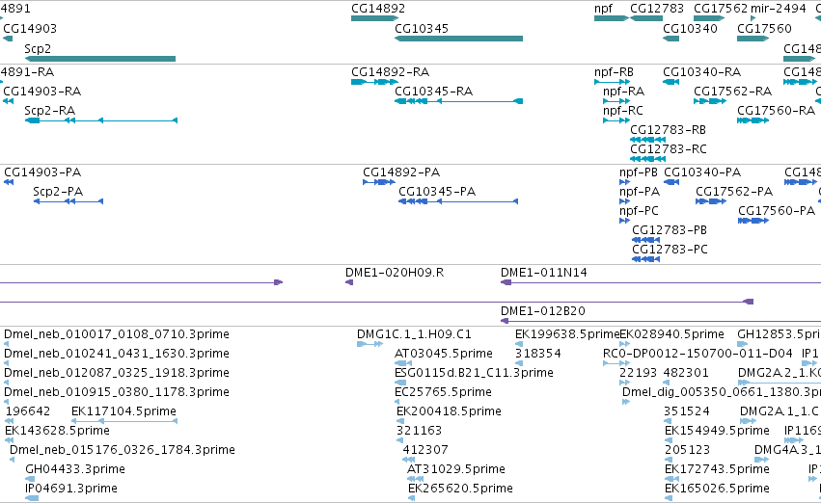
Task: Click the CG14903 gene arrow
Action: pos(8,39)
